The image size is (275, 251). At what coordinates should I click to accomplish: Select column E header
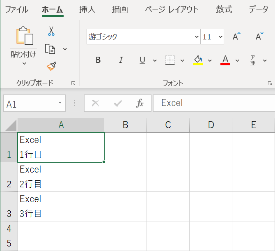tap(254, 125)
